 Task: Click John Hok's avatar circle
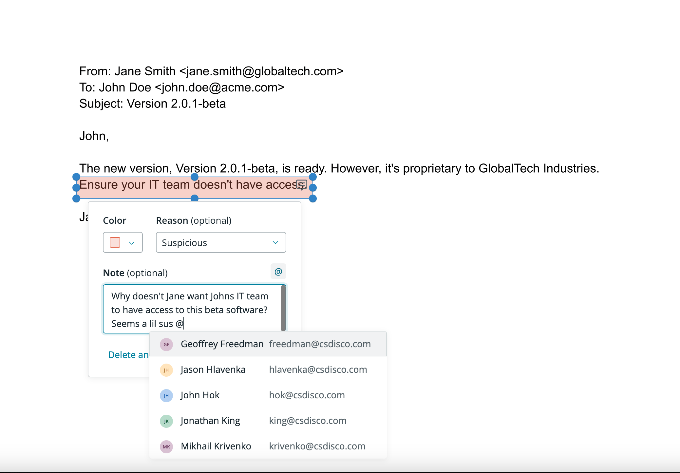166,395
